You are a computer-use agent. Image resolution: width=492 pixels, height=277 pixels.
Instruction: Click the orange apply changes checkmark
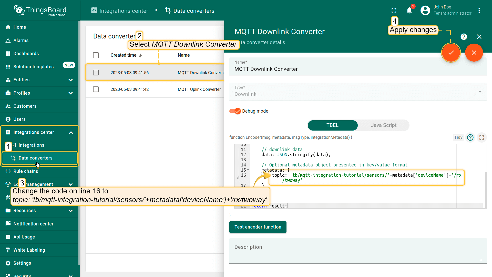pos(451,53)
